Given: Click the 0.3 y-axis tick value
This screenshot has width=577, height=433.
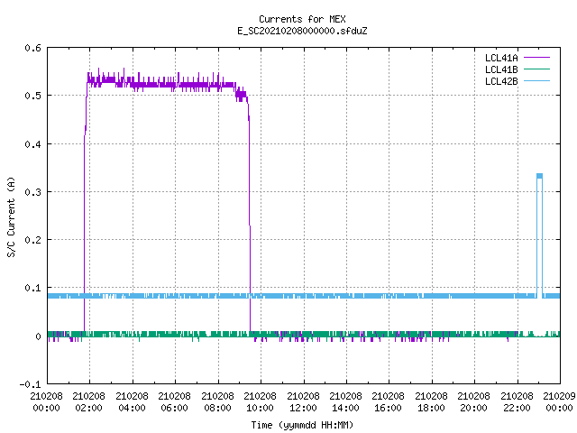Looking at the screenshot, I should (x=32, y=192).
